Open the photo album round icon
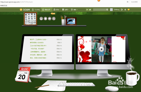 (41, 19)
